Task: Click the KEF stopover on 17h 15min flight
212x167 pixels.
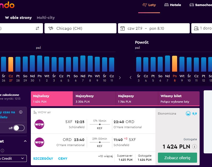Action: (100, 128)
